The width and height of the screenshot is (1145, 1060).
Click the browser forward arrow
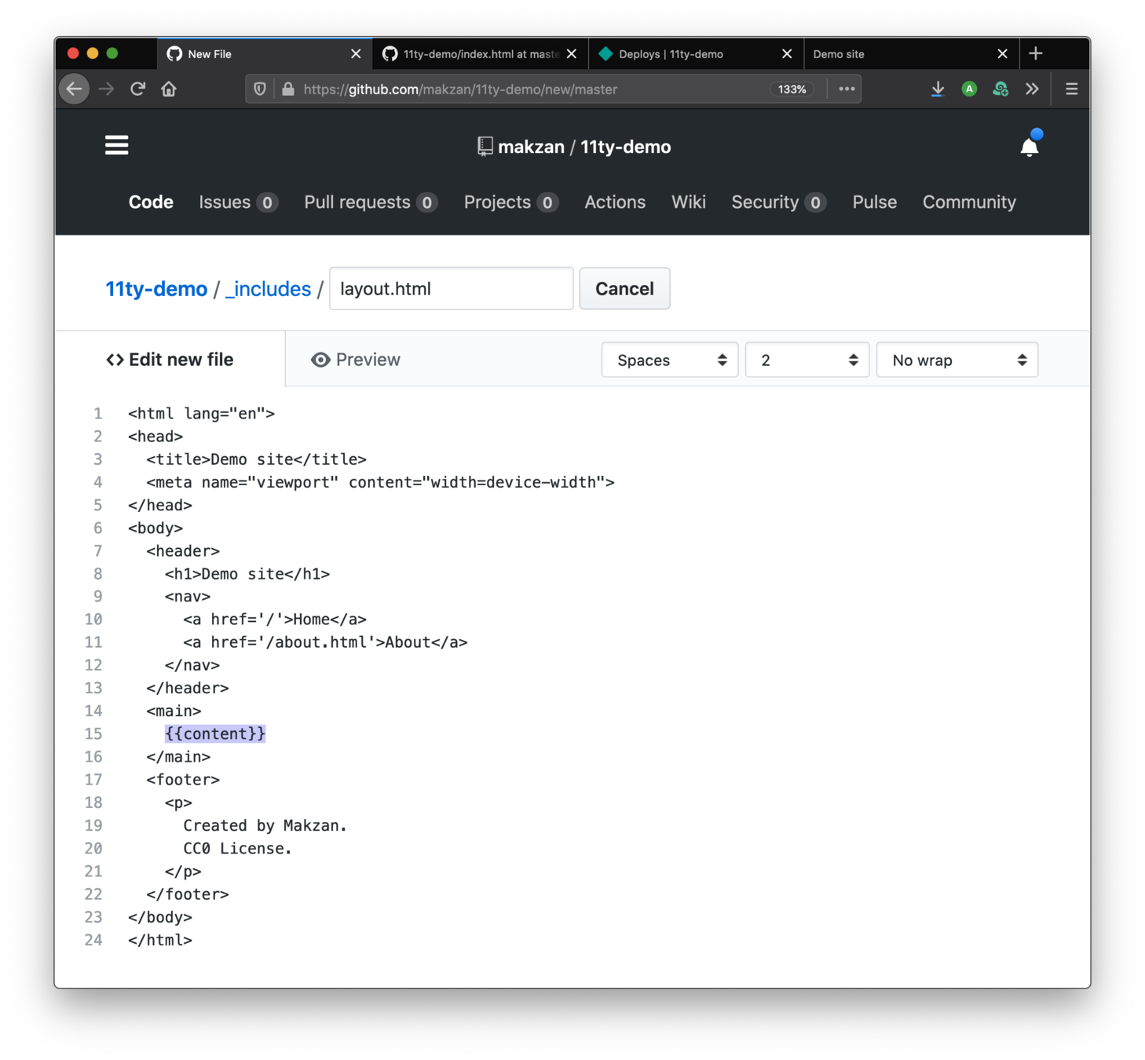[107, 89]
